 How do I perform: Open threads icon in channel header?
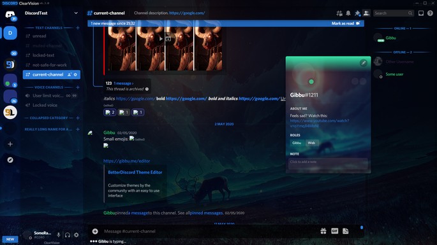pos(339,13)
